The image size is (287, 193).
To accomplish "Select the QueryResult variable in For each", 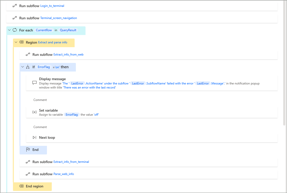I will [x=68, y=30].
